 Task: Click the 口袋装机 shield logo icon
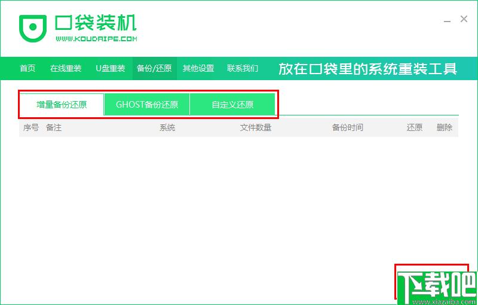(x=33, y=28)
